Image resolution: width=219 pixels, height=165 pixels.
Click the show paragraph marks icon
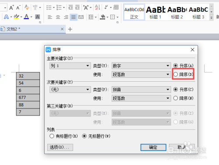pyautogui.click(x=106, y=7)
